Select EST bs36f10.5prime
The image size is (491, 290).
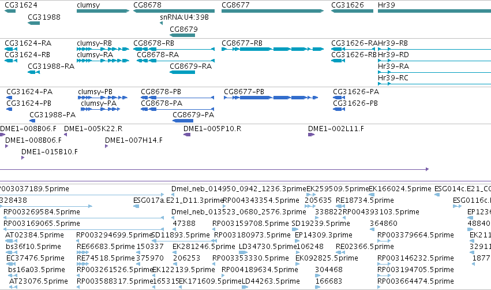point(33,247)
